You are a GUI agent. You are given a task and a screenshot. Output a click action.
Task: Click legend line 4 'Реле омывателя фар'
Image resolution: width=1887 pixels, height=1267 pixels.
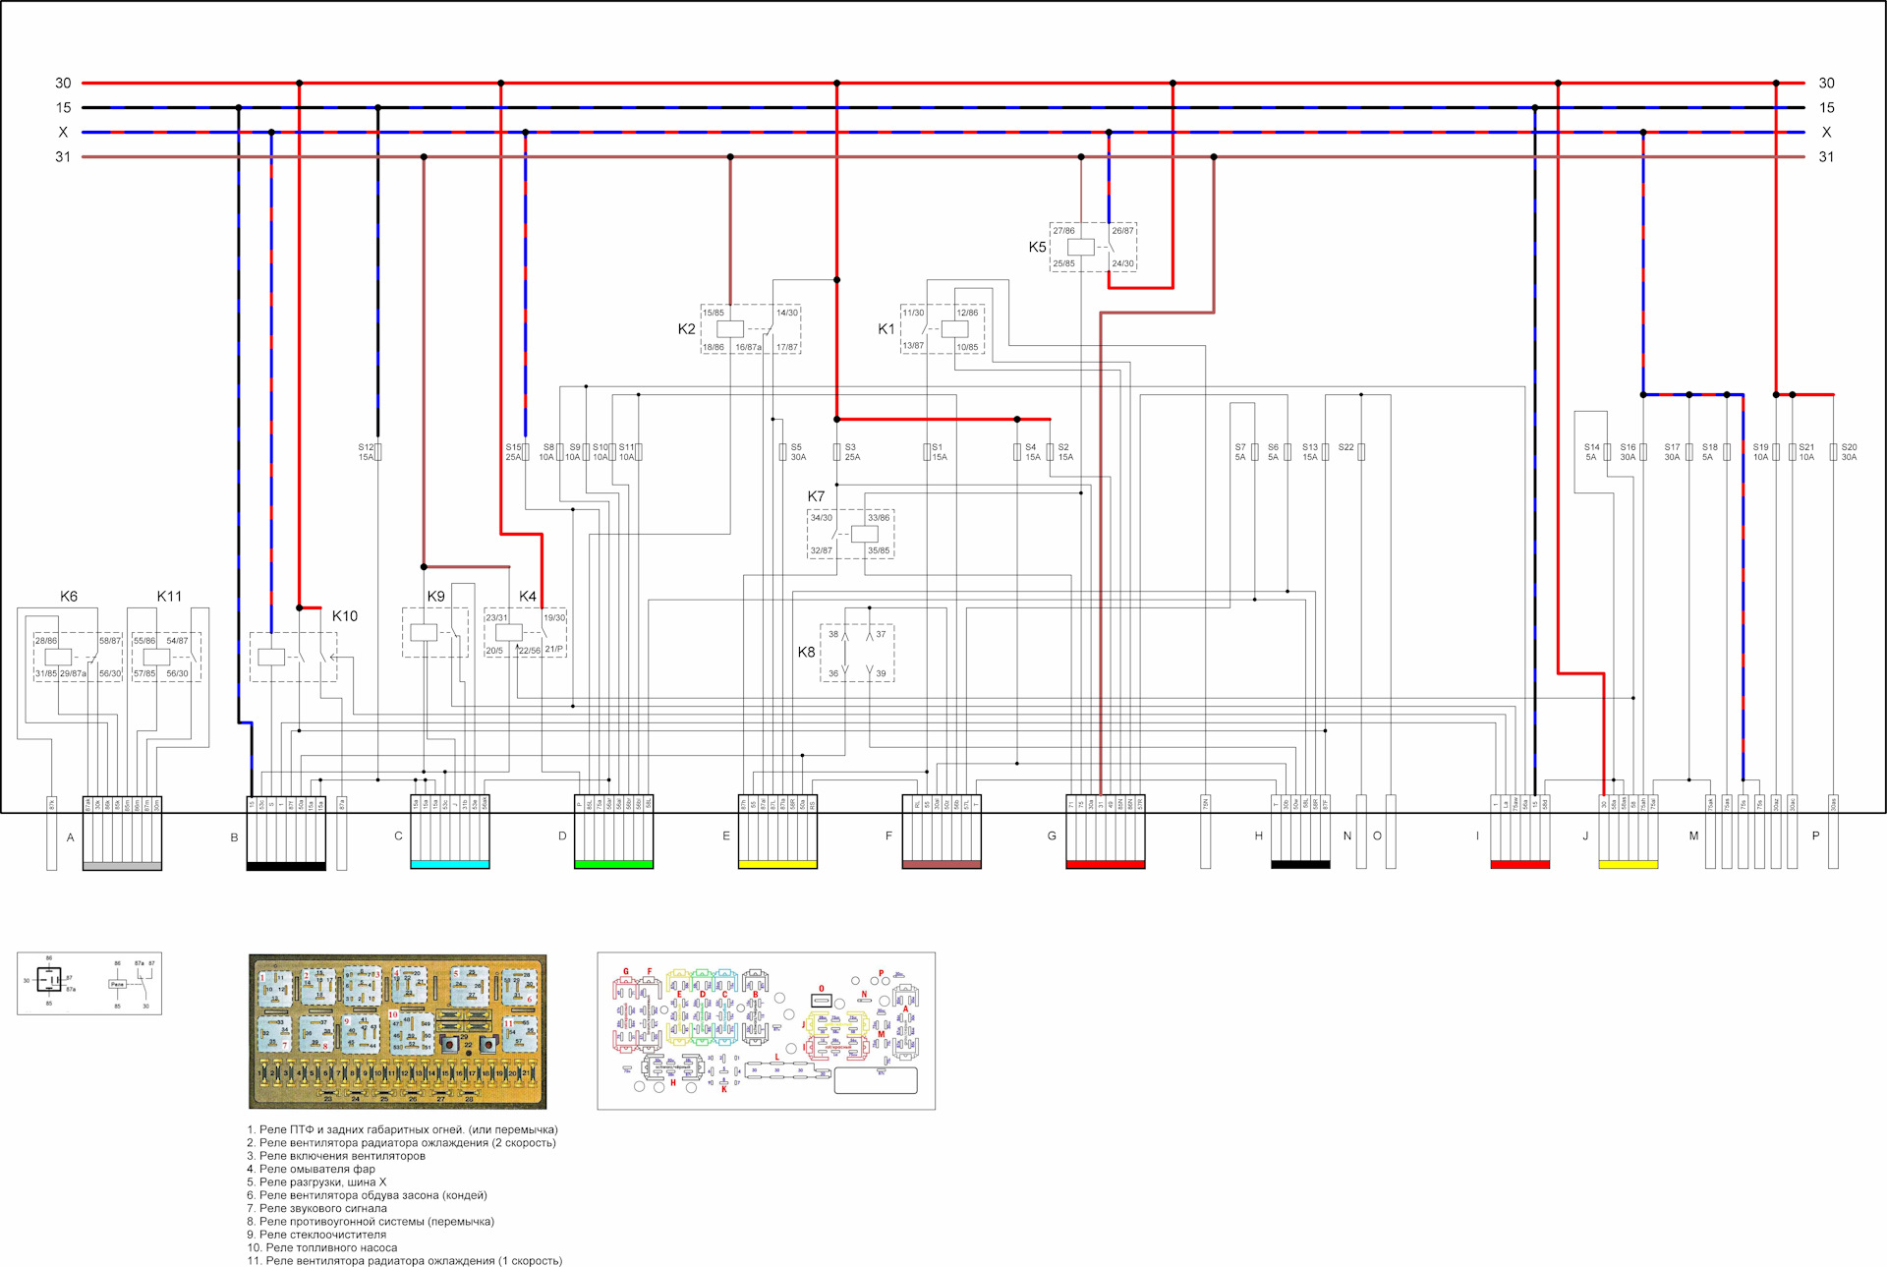click(x=311, y=1170)
